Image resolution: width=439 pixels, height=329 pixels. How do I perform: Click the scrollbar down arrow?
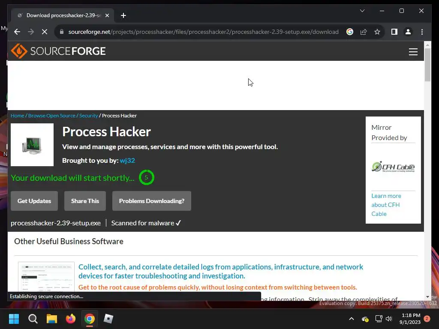click(427, 297)
